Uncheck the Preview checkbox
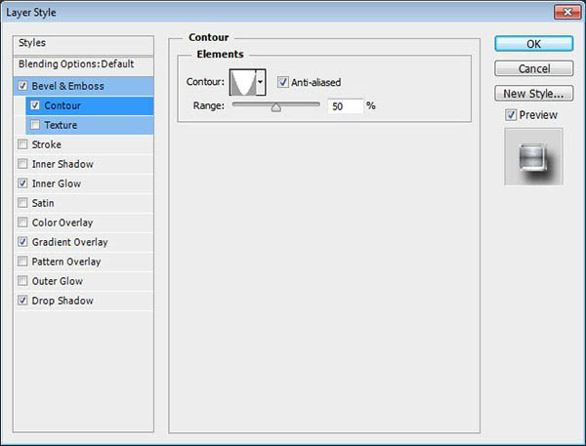This screenshot has height=446, width=586. (x=512, y=115)
